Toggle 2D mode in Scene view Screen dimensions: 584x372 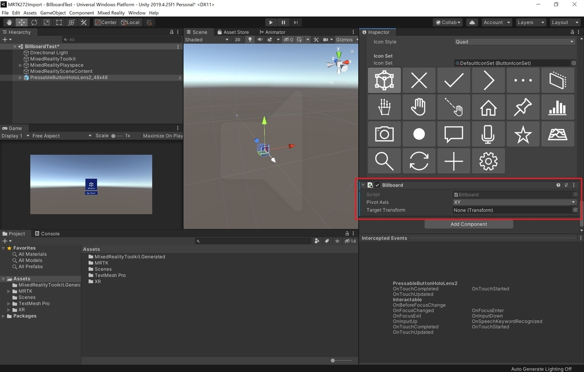point(237,40)
